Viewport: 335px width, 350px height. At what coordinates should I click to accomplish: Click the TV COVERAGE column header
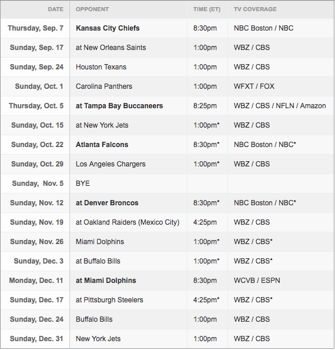(x=255, y=9)
